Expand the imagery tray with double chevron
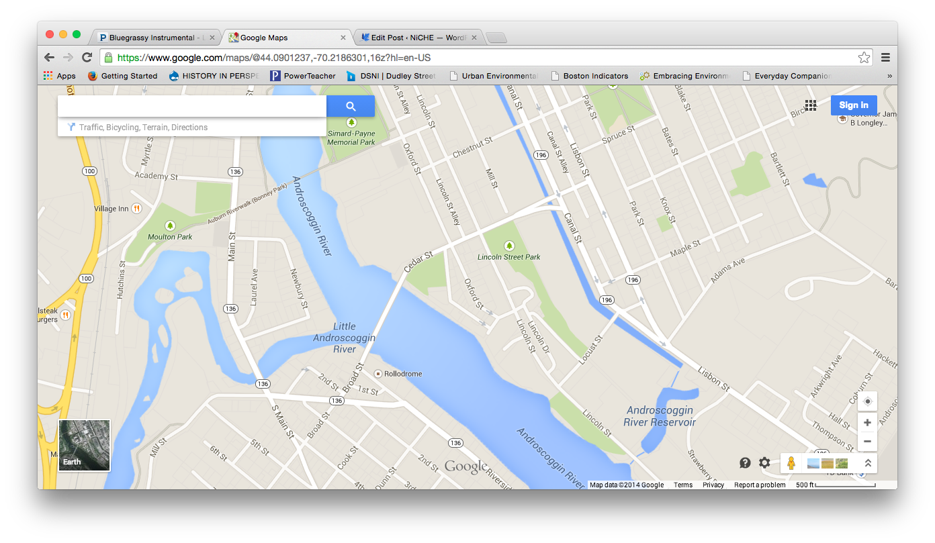 click(x=868, y=463)
